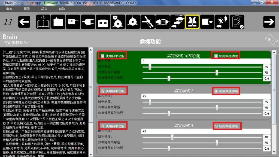
Task: Enable 使用自平功能 for 設定模式 1
Action: coord(102,56)
